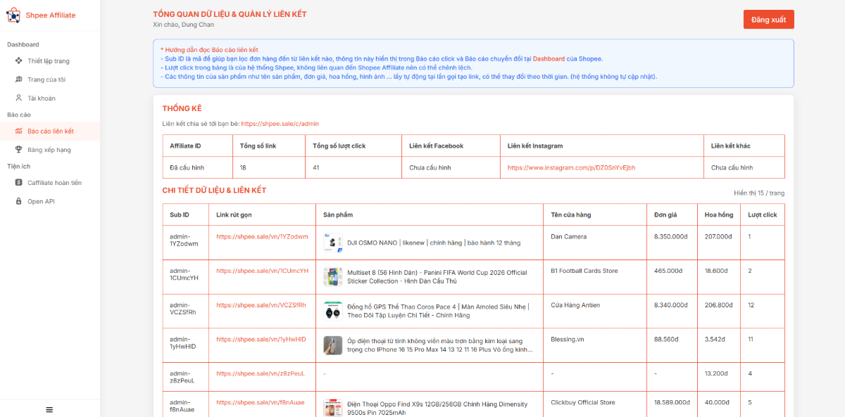The width and height of the screenshot is (845, 417).
Task: Open short link shpee.sale/vn/1CUmcYH
Action: pos(262,271)
